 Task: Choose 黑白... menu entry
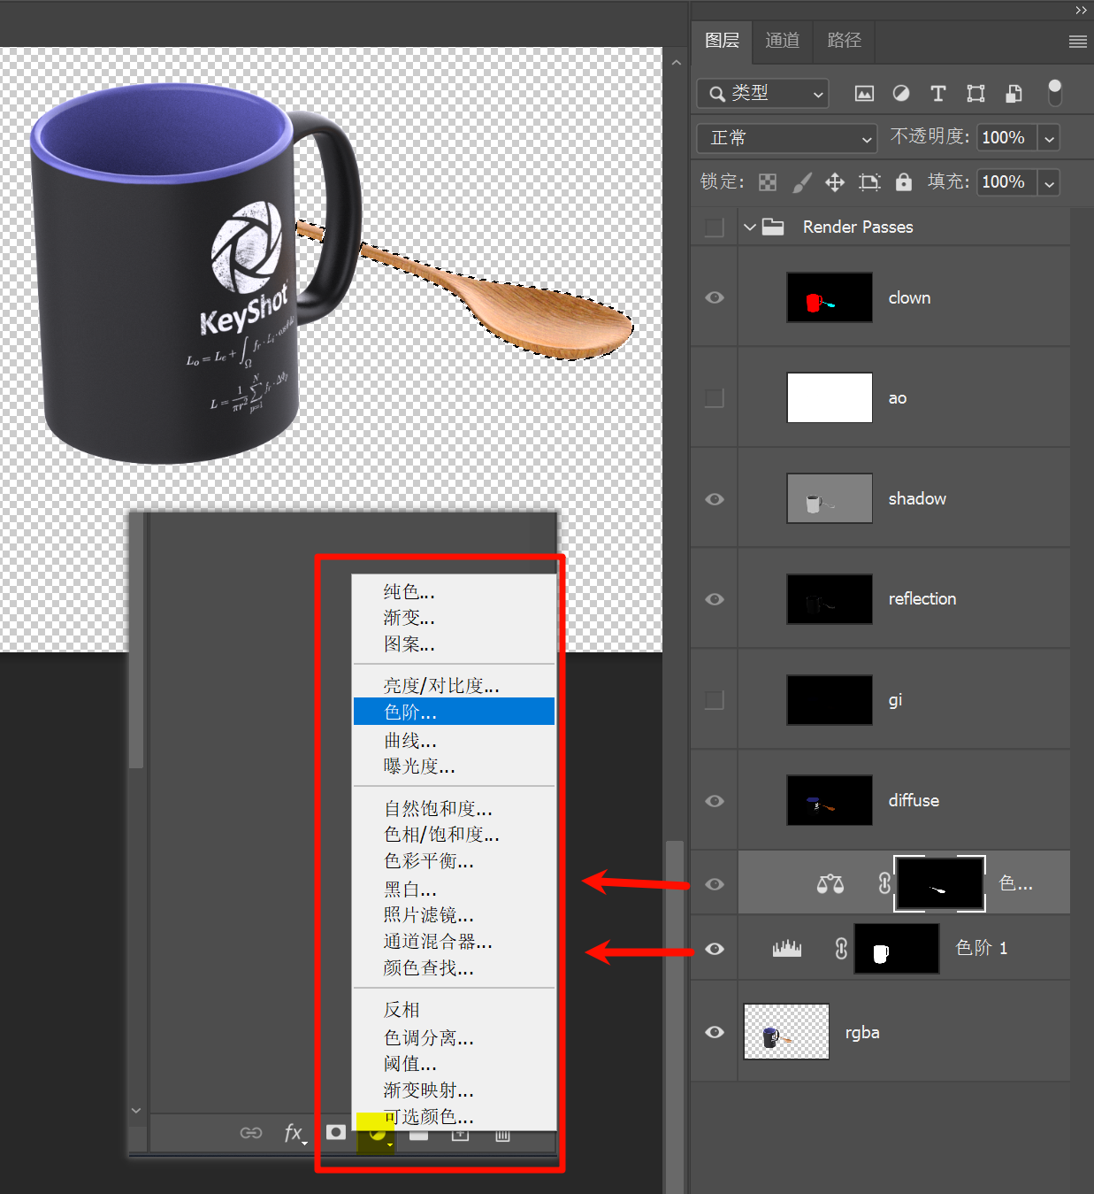click(x=454, y=889)
